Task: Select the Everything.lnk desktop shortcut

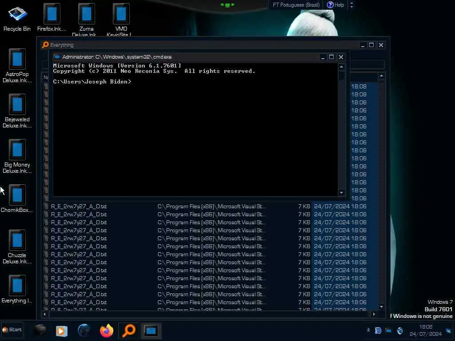Action: coord(17,289)
